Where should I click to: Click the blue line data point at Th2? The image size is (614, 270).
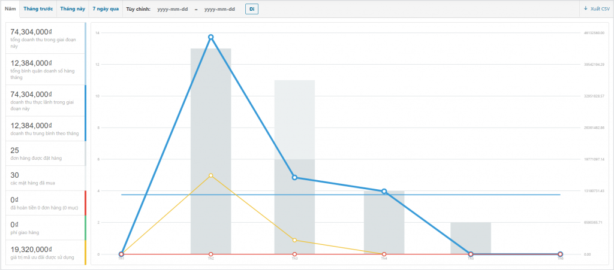[x=210, y=37]
